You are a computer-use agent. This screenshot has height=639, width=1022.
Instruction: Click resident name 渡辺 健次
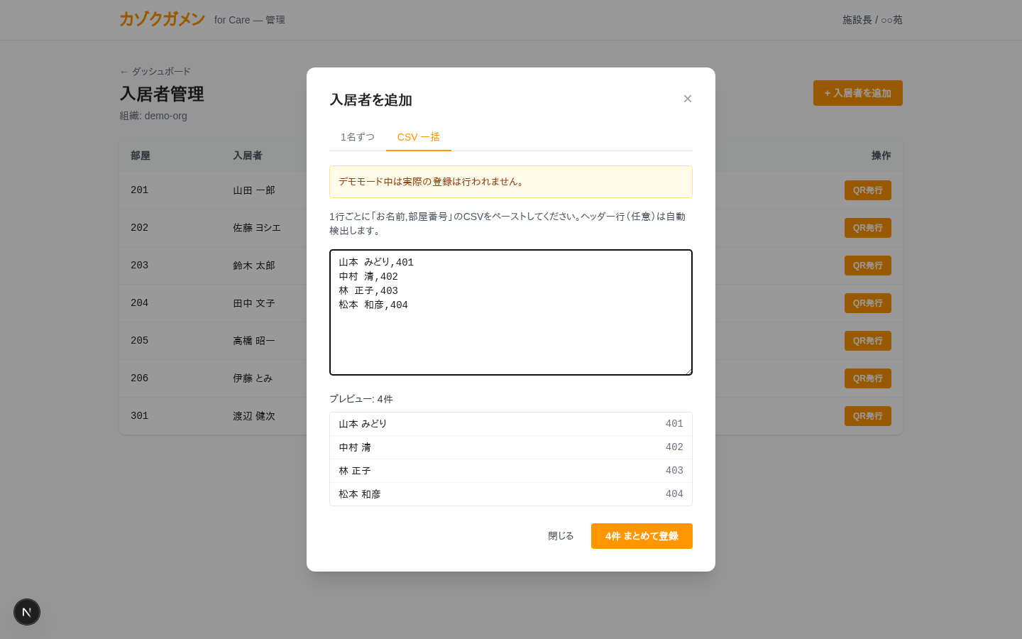254,416
